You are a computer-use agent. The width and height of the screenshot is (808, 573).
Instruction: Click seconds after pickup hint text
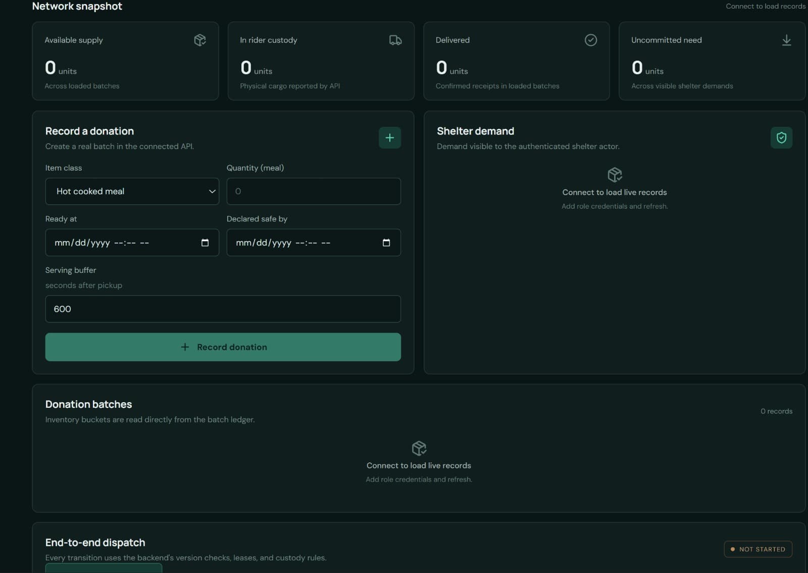pos(84,285)
